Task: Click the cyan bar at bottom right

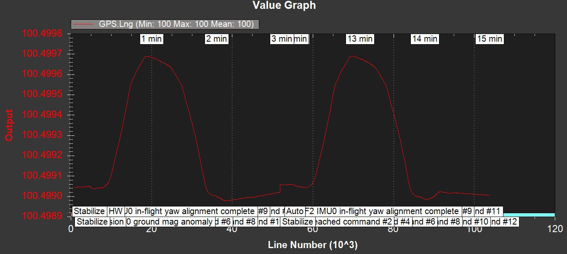Action: pos(529,214)
